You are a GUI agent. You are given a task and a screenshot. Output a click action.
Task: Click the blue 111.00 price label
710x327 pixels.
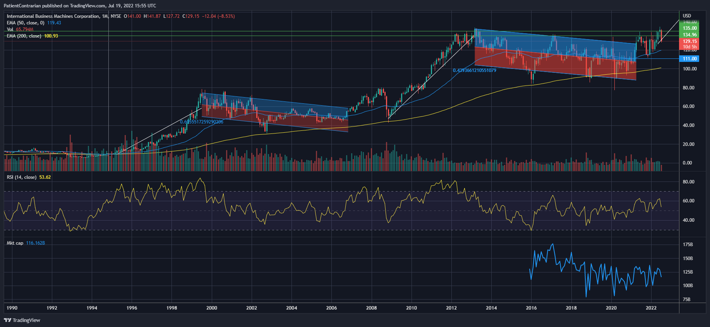click(x=689, y=59)
